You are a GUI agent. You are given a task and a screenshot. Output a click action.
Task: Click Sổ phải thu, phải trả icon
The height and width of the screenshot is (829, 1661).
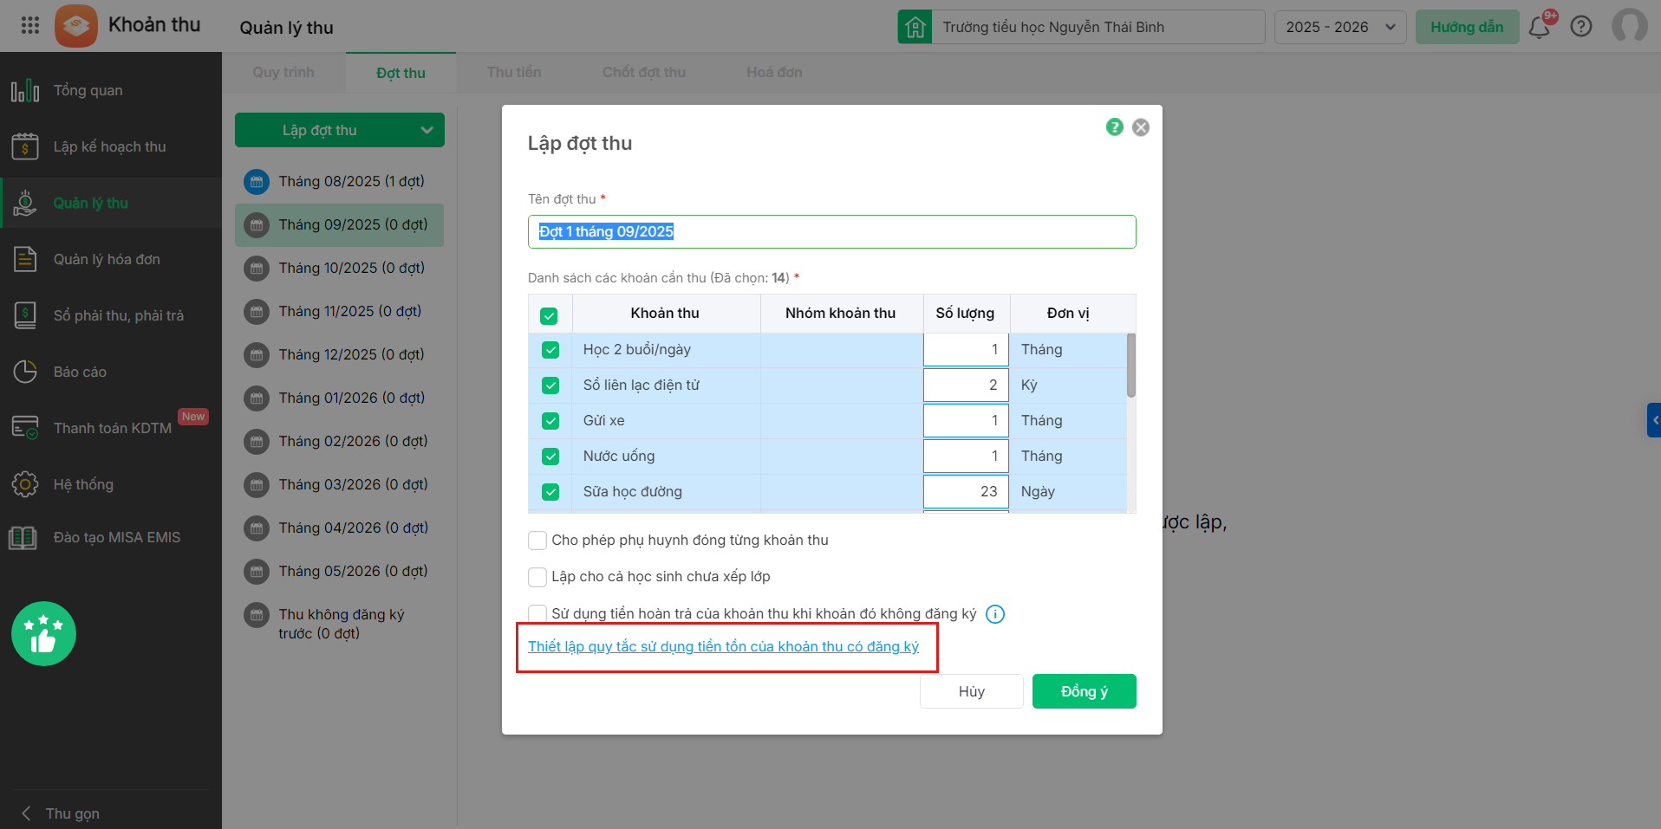25,315
